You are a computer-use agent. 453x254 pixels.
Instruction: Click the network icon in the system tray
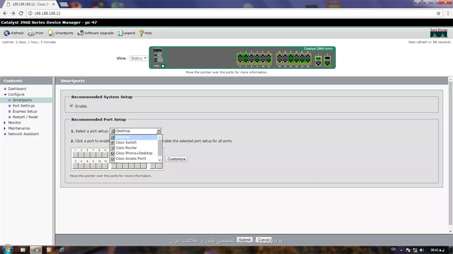pyautogui.click(x=415, y=250)
